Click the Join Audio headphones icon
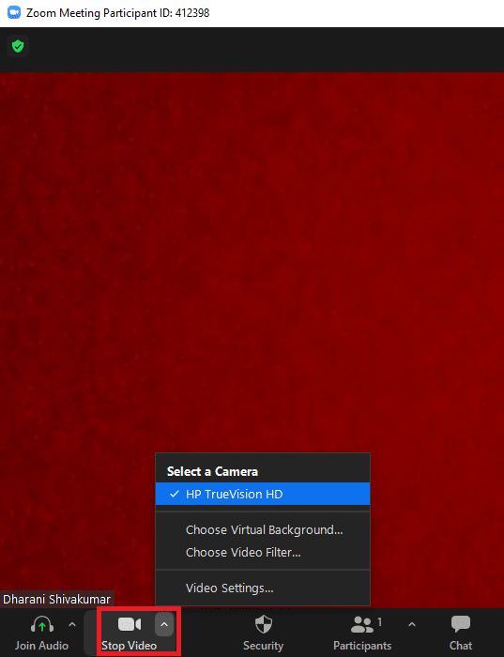 42,624
